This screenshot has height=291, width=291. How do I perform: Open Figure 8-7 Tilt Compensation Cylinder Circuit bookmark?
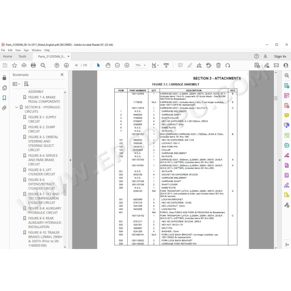click(x=44, y=198)
